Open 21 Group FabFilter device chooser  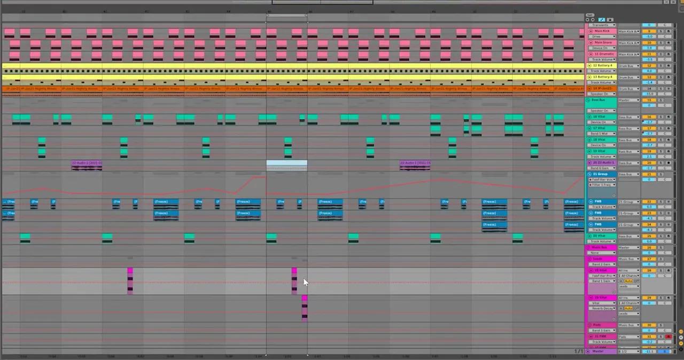pyautogui.click(x=602, y=179)
